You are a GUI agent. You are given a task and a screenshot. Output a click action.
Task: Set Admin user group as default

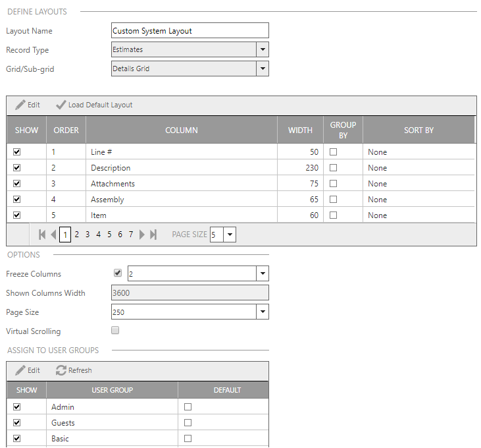pos(188,407)
